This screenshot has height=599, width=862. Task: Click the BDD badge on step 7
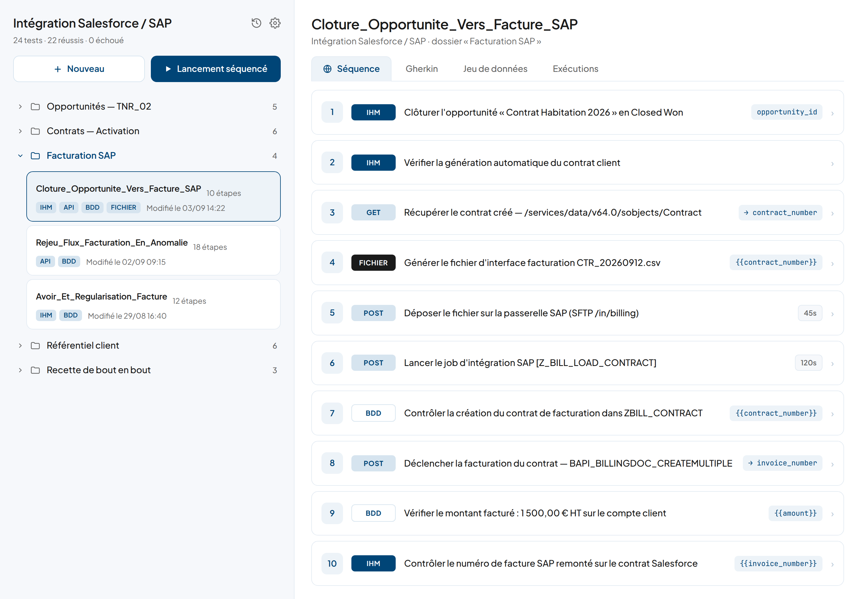373,413
